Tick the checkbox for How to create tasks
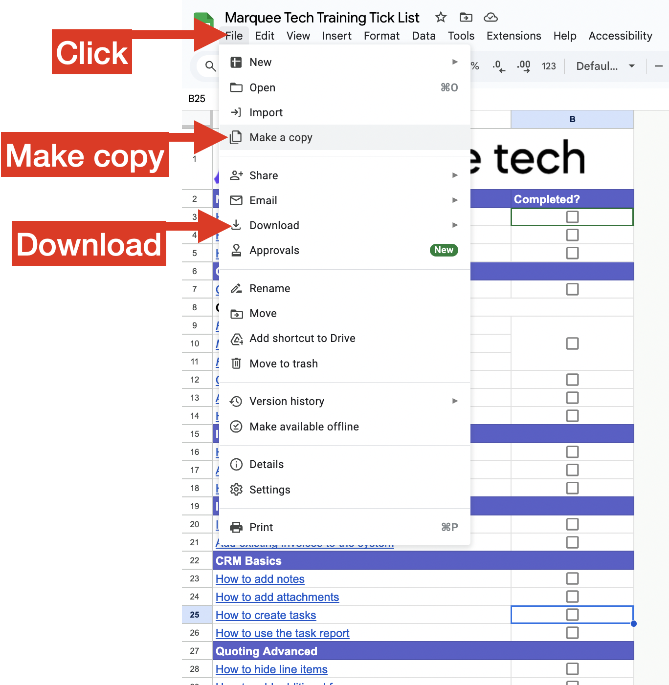Viewport: 669px width, 685px height. pyautogui.click(x=572, y=615)
